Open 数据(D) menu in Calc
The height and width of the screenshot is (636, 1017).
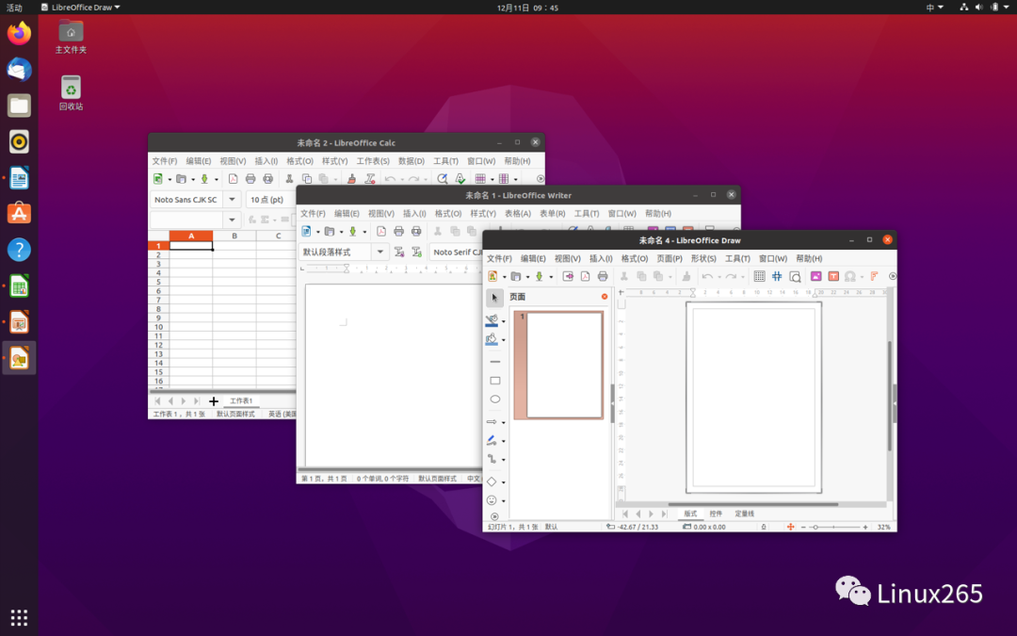point(412,161)
